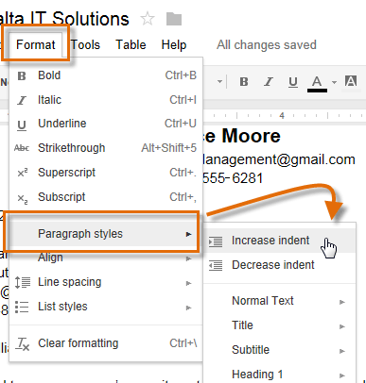The height and width of the screenshot is (383, 366).
Task: Click the Align label in menu
Action: point(50,258)
